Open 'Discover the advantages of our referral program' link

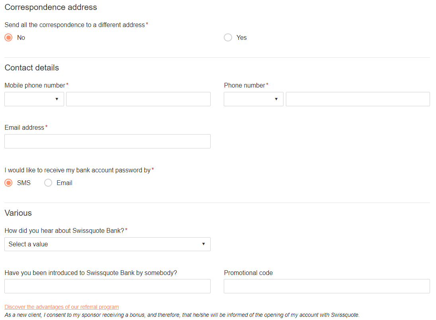pos(62,307)
